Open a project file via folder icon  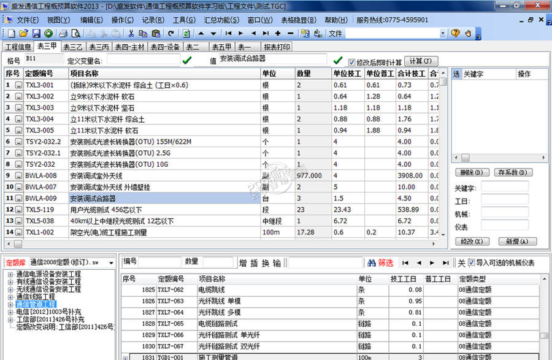coord(23,34)
